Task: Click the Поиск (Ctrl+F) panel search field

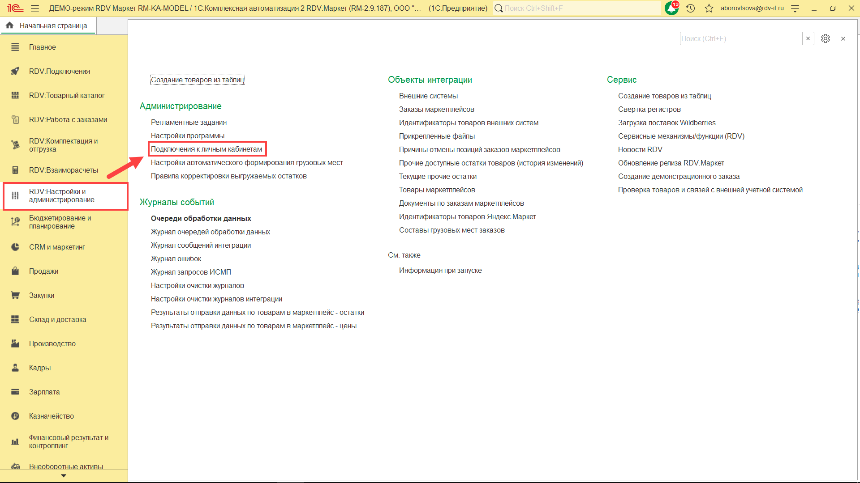Action: click(x=740, y=38)
